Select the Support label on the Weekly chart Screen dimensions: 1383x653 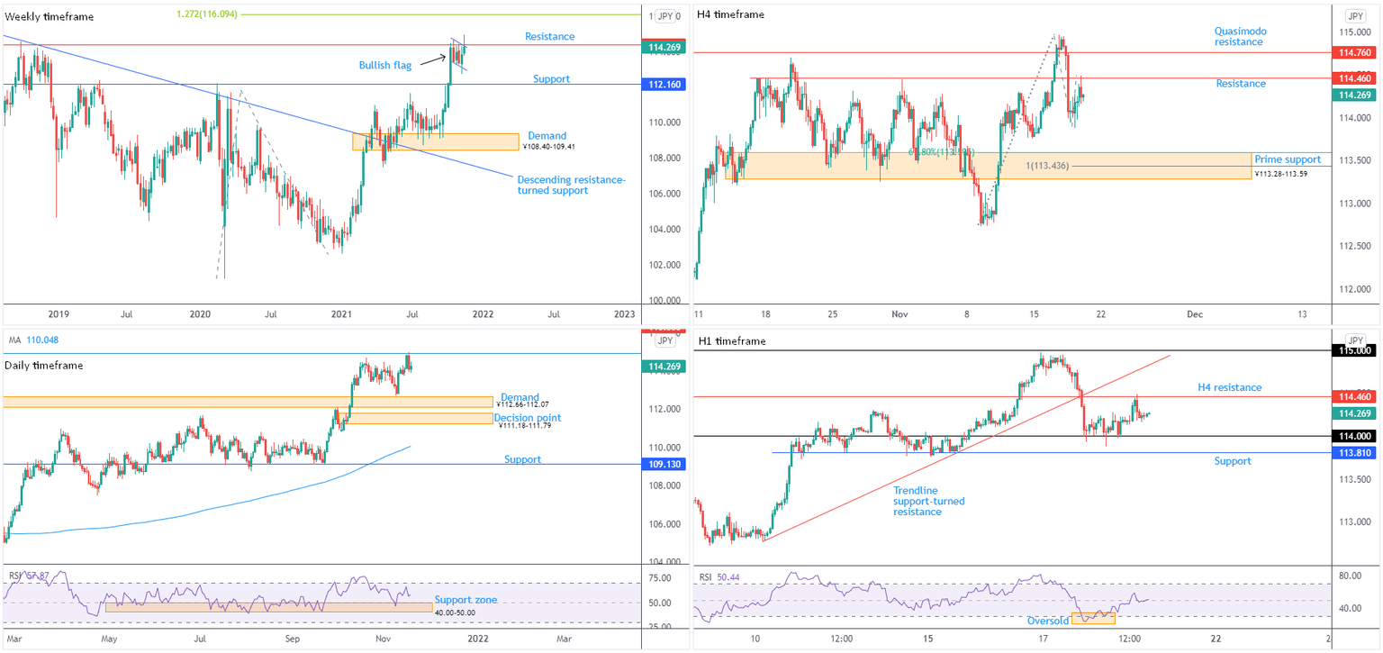[551, 79]
